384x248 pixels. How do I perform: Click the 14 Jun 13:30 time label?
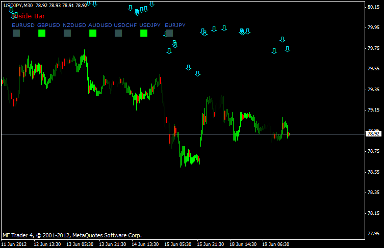145,244
